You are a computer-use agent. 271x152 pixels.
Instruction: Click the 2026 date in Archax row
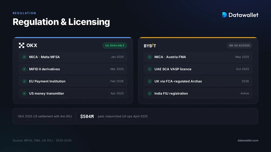(245, 81)
